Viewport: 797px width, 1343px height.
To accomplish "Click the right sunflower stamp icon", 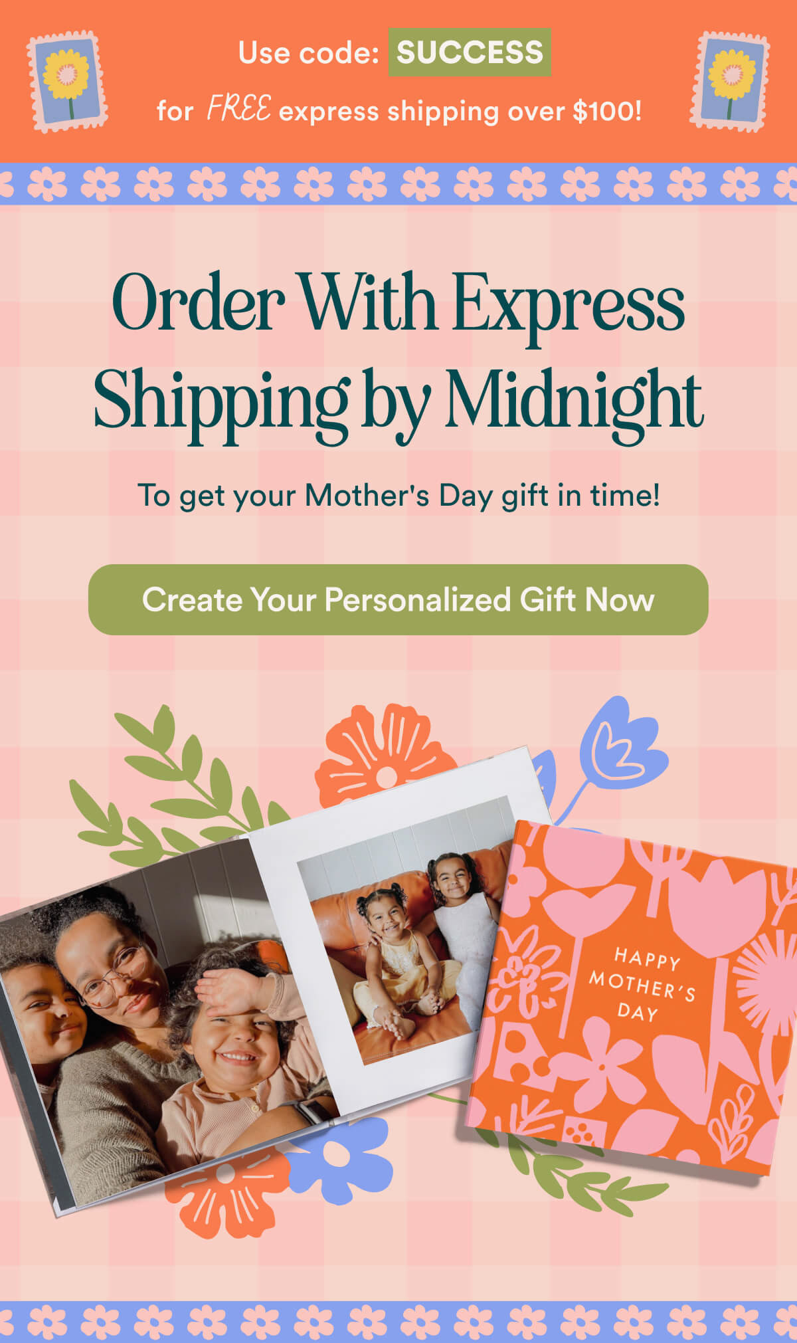I will [x=729, y=81].
